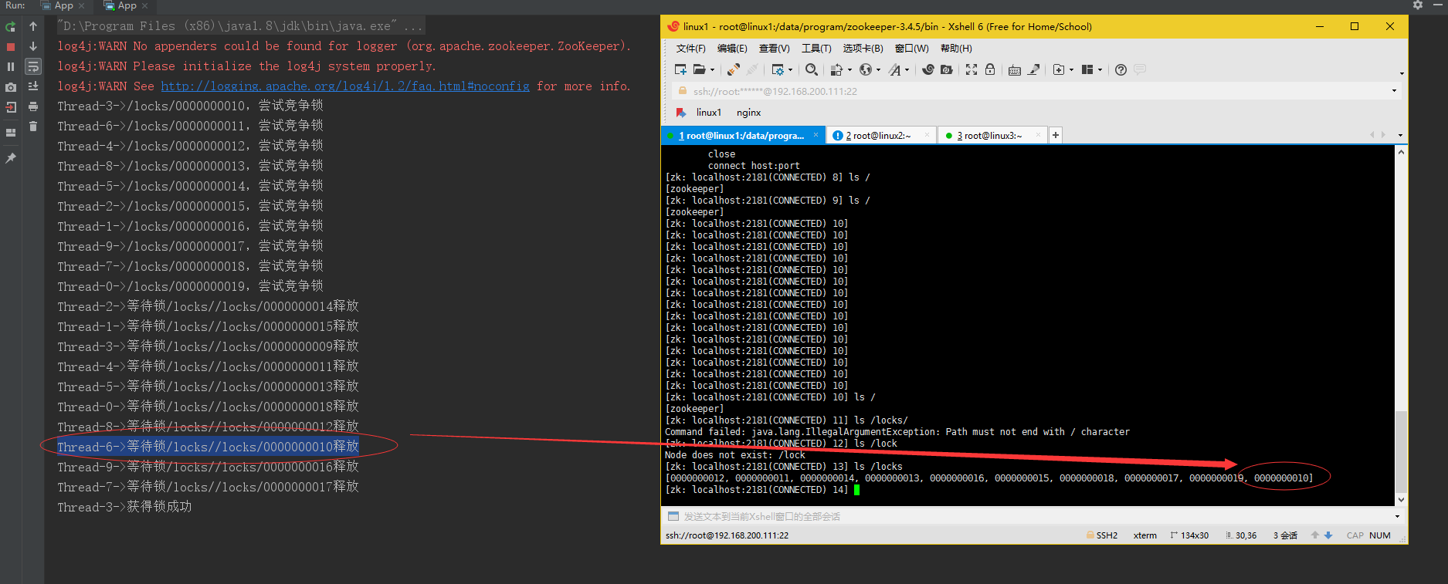Create new session in Xshell toolbar
Image resolution: width=1448 pixels, height=584 pixels.
coord(680,69)
